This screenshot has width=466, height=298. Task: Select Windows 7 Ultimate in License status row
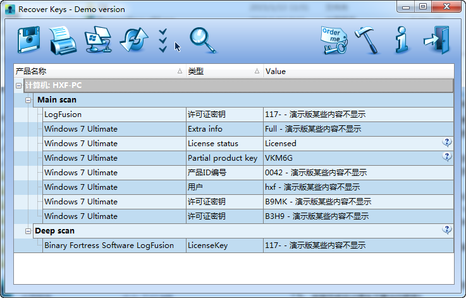[114, 144]
